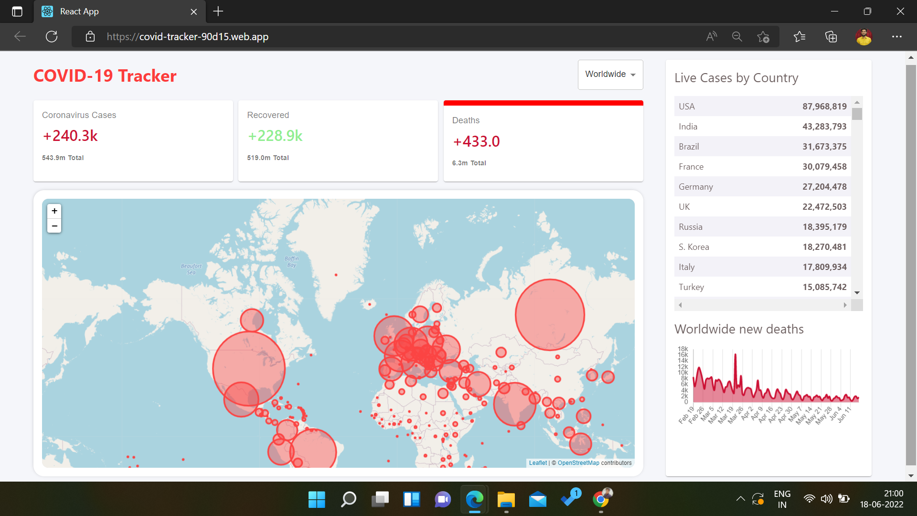Open the tab actions menu
The height and width of the screenshot is (516, 917).
[x=17, y=11]
